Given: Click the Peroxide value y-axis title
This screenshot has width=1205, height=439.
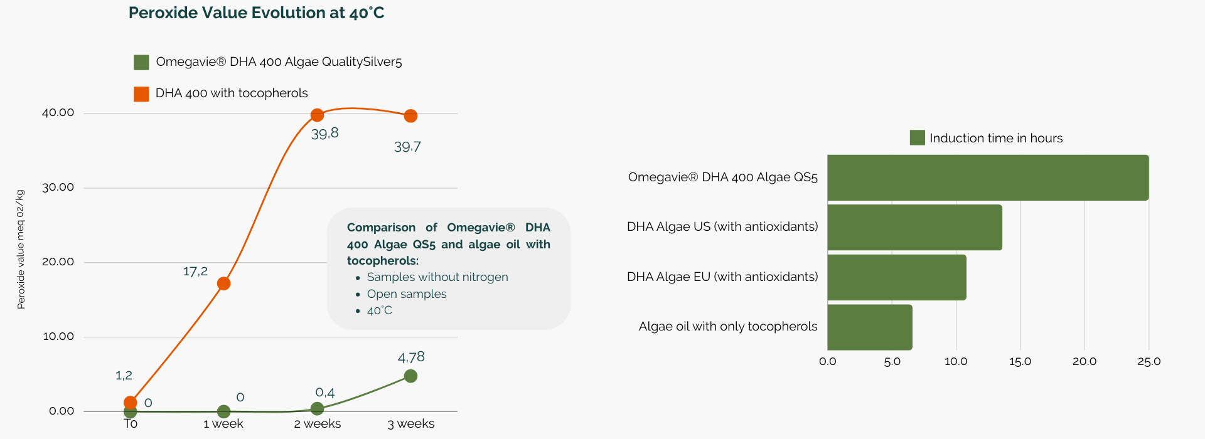Looking at the screenshot, I should pos(21,249).
